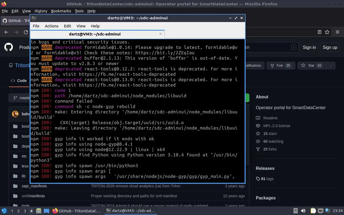Click the sapi_manifests folder icon
This screenshot has width=344, height=215.
coord(15,186)
